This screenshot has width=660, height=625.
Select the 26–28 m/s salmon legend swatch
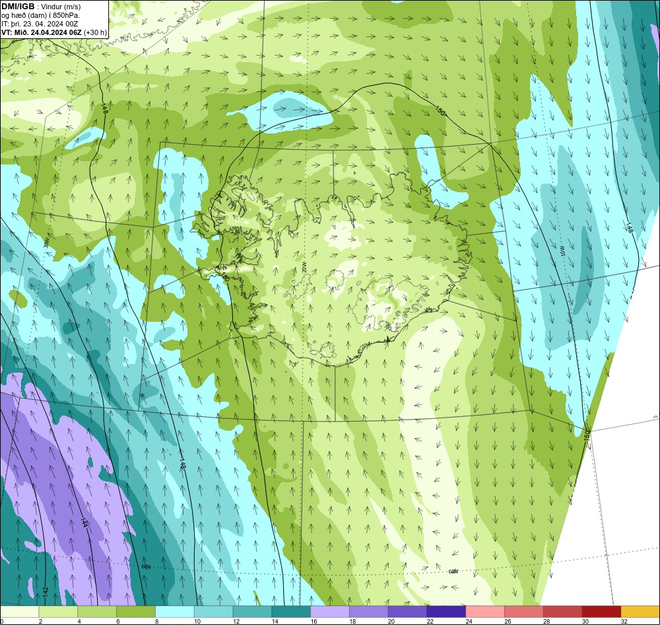524,612
